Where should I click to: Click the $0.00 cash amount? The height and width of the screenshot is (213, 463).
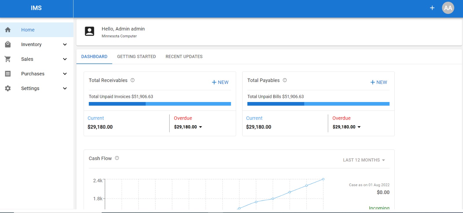(x=383, y=192)
